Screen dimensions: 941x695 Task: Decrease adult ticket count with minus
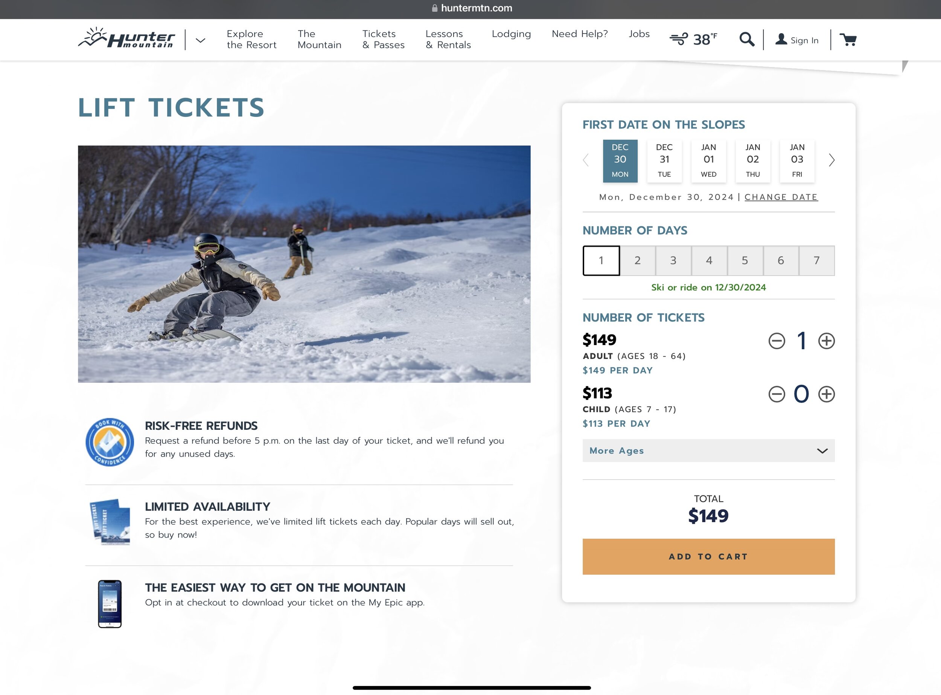pyautogui.click(x=777, y=341)
